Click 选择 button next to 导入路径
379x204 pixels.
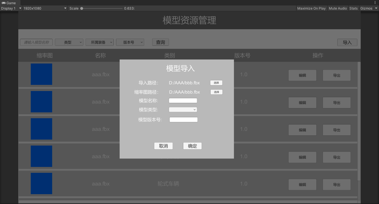(x=216, y=83)
